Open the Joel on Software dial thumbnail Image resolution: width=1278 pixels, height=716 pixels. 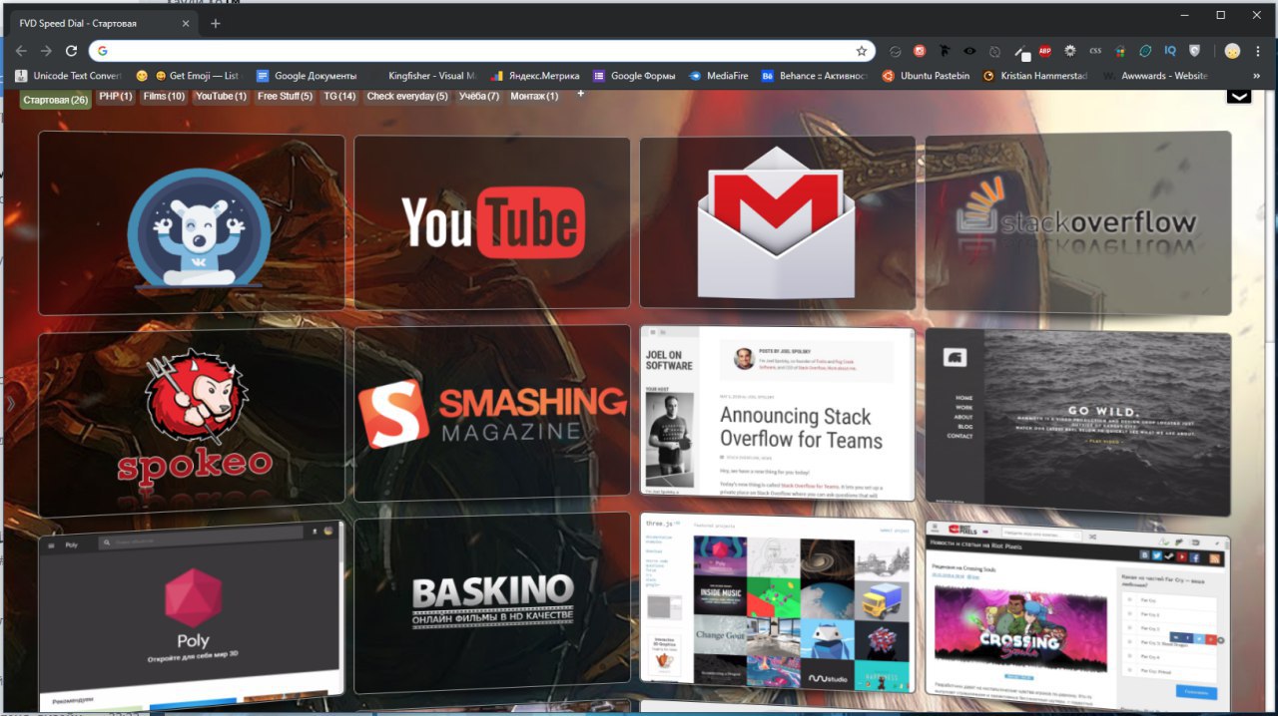tap(777, 413)
